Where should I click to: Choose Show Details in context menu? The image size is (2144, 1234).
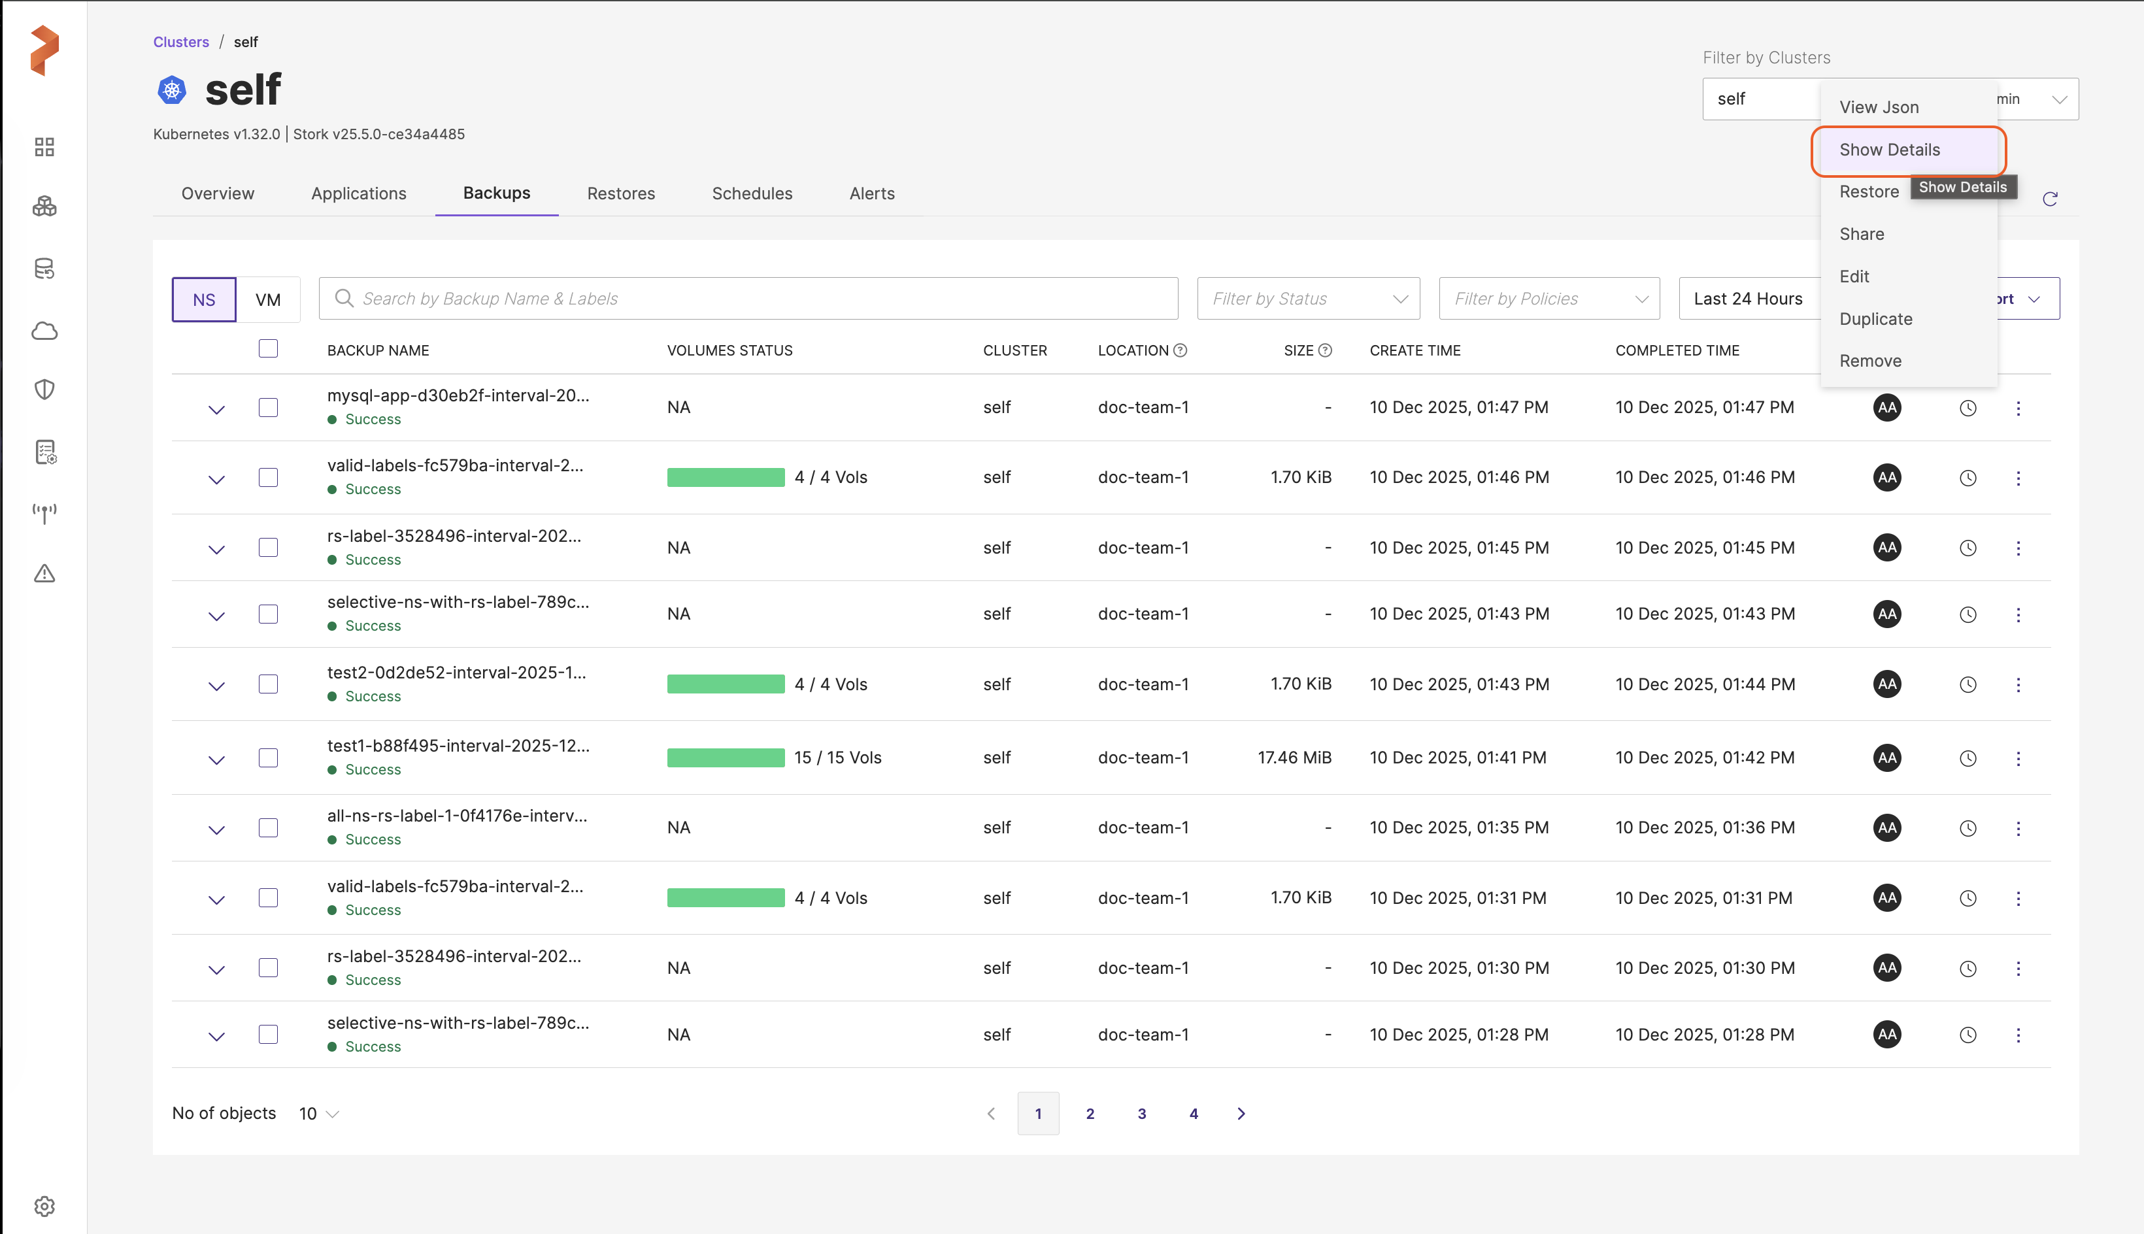point(1889,150)
